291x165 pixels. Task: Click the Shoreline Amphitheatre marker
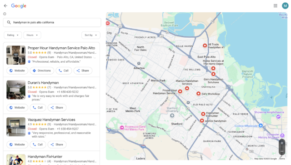click(x=278, y=116)
